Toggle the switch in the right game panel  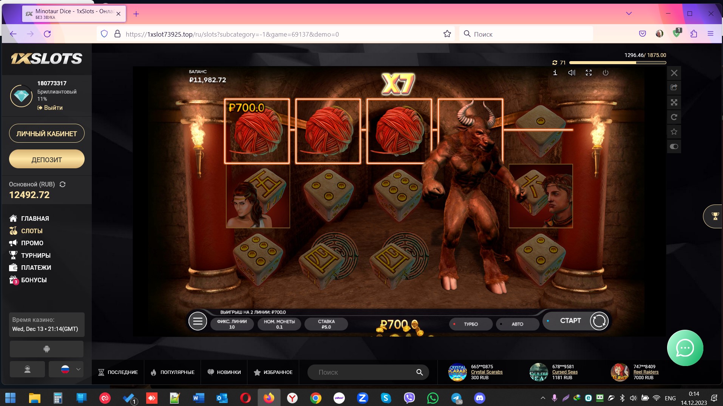pyautogui.click(x=674, y=146)
